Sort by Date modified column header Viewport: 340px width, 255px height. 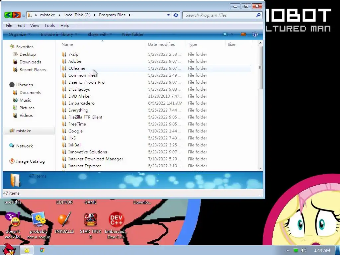coord(162,44)
